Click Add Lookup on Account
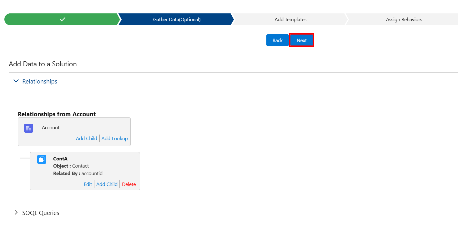The height and width of the screenshot is (228, 458). 114,138
